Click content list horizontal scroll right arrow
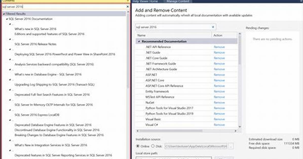Screen dimensions: 303x159 coord(235,131)
